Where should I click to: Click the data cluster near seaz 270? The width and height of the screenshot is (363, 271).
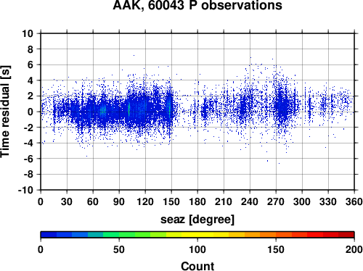click(282, 107)
